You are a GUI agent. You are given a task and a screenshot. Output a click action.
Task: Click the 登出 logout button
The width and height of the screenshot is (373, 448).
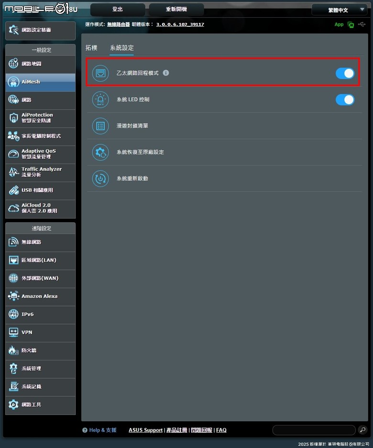click(x=118, y=10)
